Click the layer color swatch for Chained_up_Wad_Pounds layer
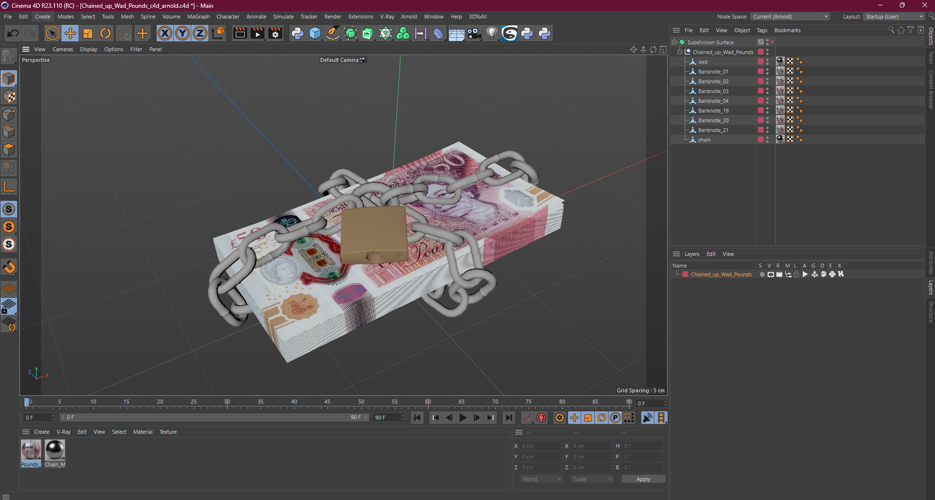 [685, 274]
